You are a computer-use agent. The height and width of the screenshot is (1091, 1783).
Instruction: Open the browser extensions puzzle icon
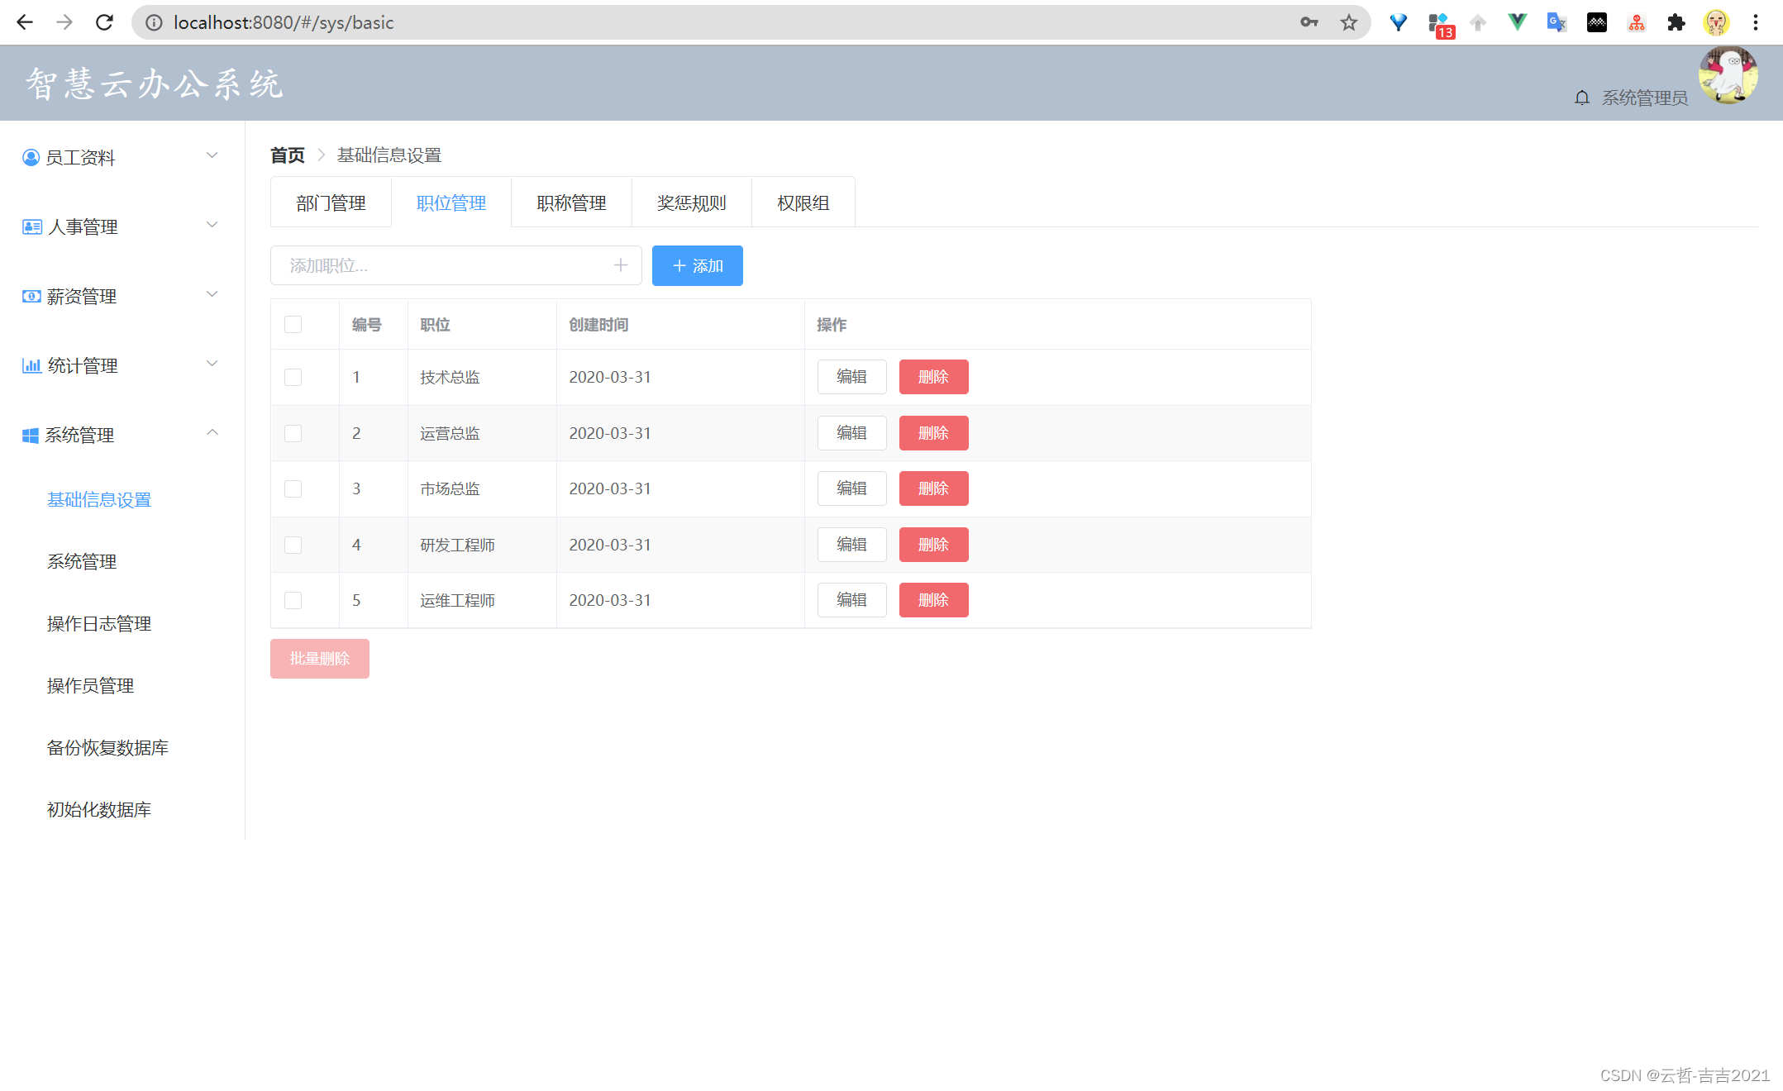click(1676, 22)
